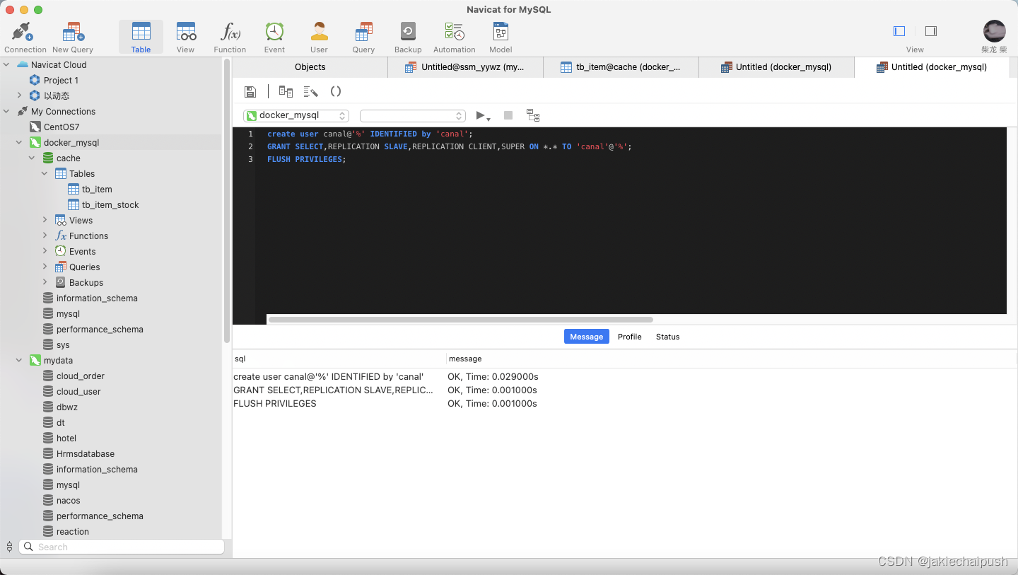Image resolution: width=1018 pixels, height=575 pixels.
Task: Select the Table toolbar icon
Action: point(141,37)
